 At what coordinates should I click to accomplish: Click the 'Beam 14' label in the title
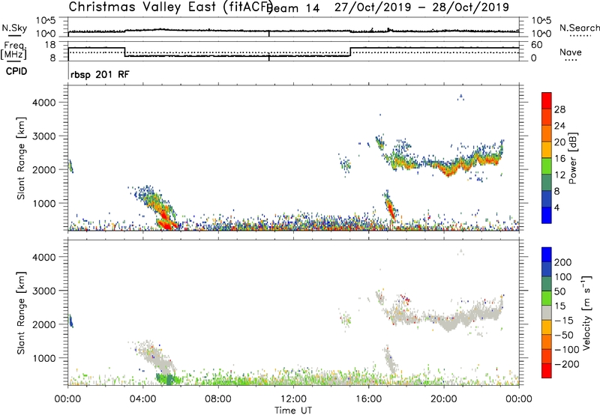click(292, 8)
